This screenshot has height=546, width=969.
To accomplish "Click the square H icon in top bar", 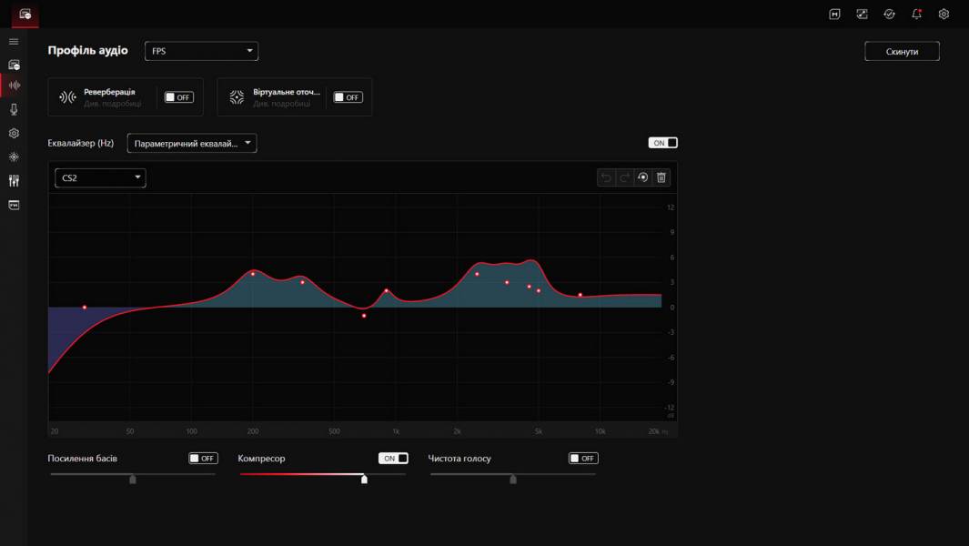I will click(x=834, y=15).
